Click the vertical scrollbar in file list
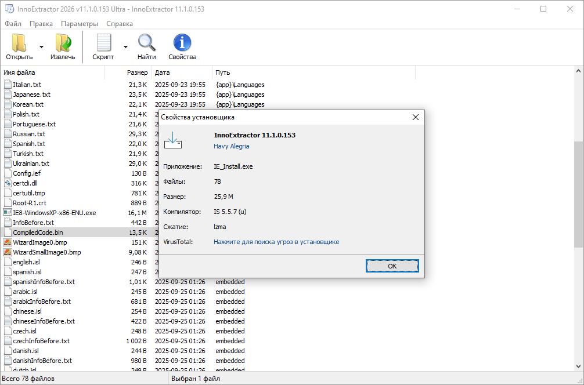584x385 pixels. point(578,194)
